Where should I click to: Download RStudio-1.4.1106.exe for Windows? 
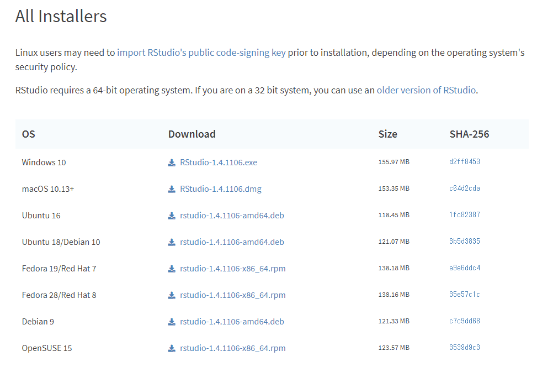click(x=219, y=163)
